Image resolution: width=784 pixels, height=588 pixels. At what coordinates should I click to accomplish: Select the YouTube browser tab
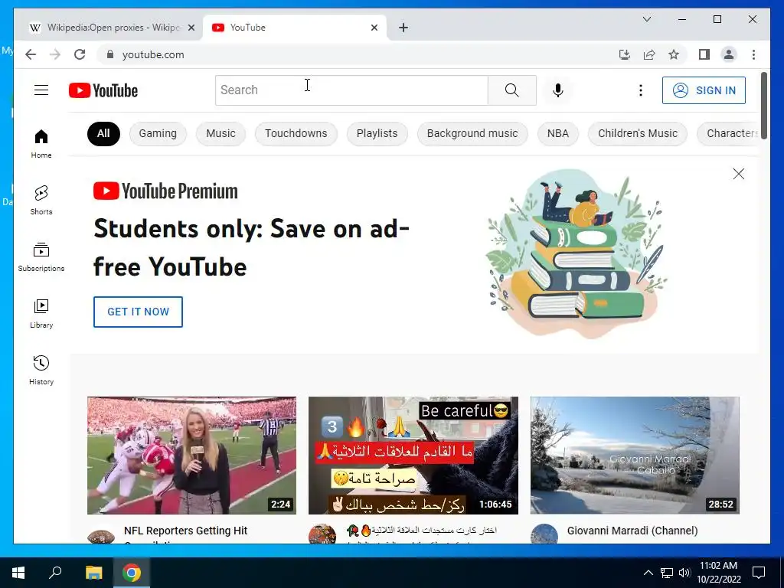click(294, 28)
